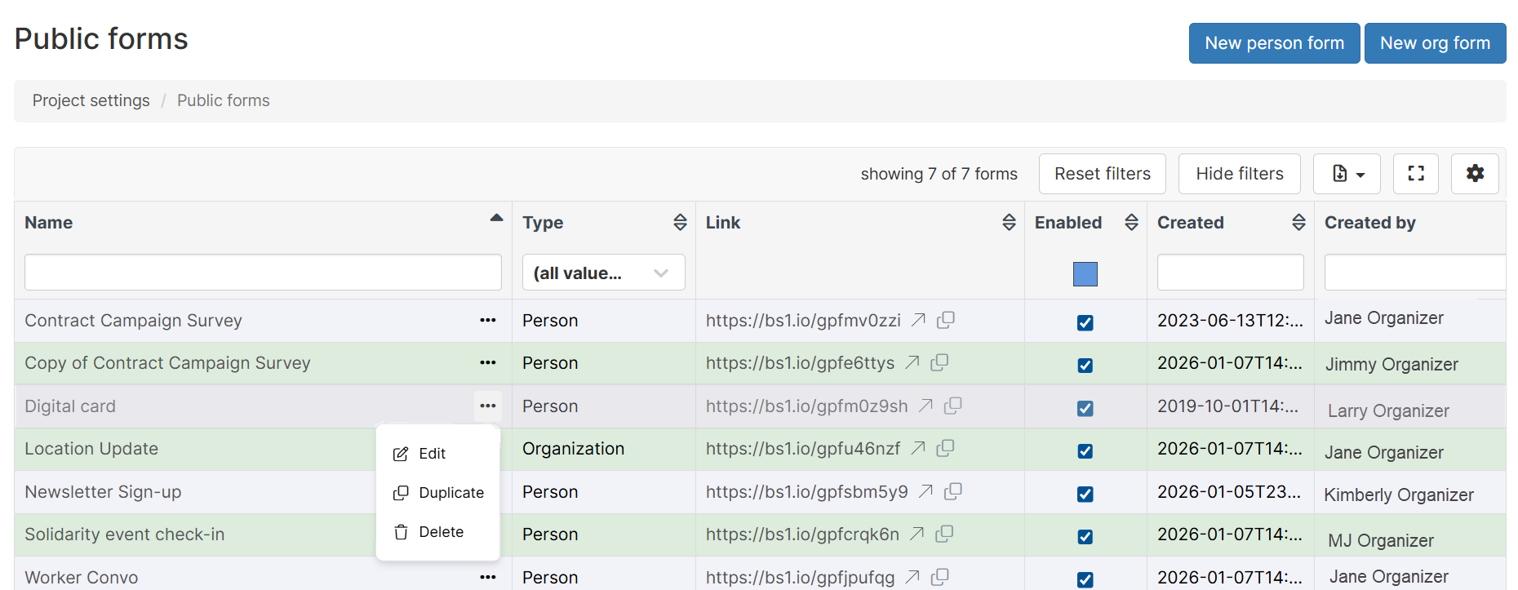Viewport: 1518px width, 590px height.
Task: Toggle Enabled for Worker Convo
Action: [x=1085, y=579]
